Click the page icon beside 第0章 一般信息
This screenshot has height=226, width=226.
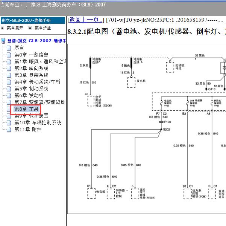(x=9, y=55)
